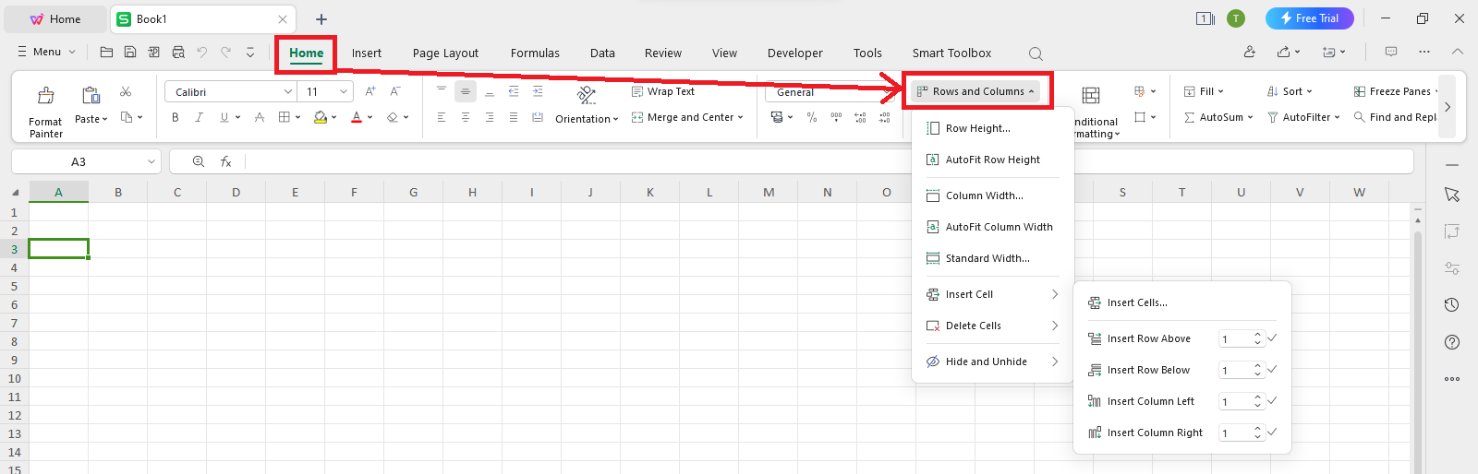Expand the Merge and Center dropdown arrow

pyautogui.click(x=740, y=117)
